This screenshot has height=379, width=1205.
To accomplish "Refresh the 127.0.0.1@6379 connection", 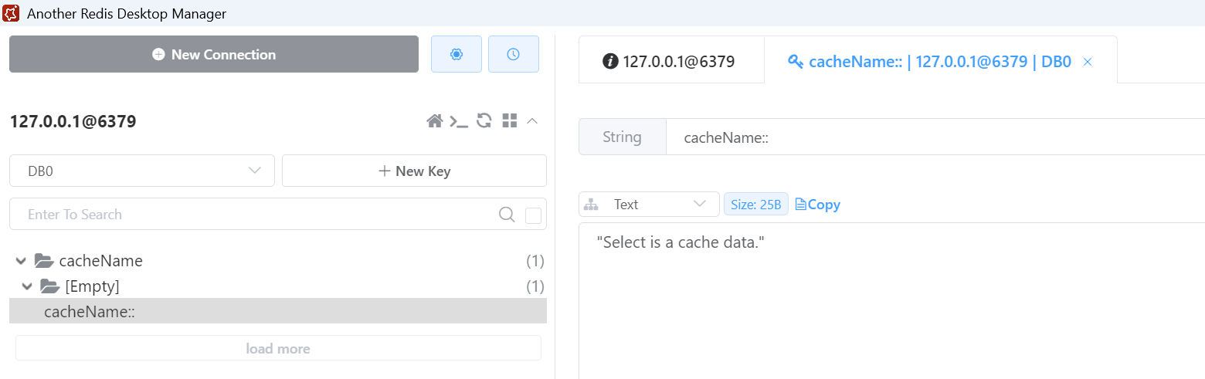I will [x=484, y=120].
